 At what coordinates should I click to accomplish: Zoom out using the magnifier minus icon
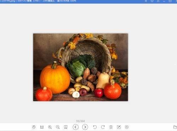click(x=58, y=127)
